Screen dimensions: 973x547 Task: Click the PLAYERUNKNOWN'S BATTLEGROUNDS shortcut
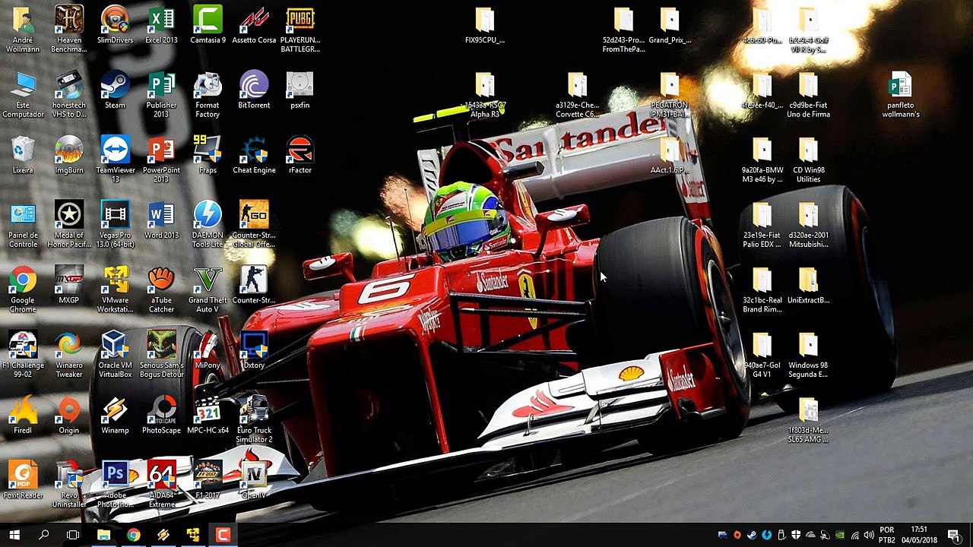point(300,29)
